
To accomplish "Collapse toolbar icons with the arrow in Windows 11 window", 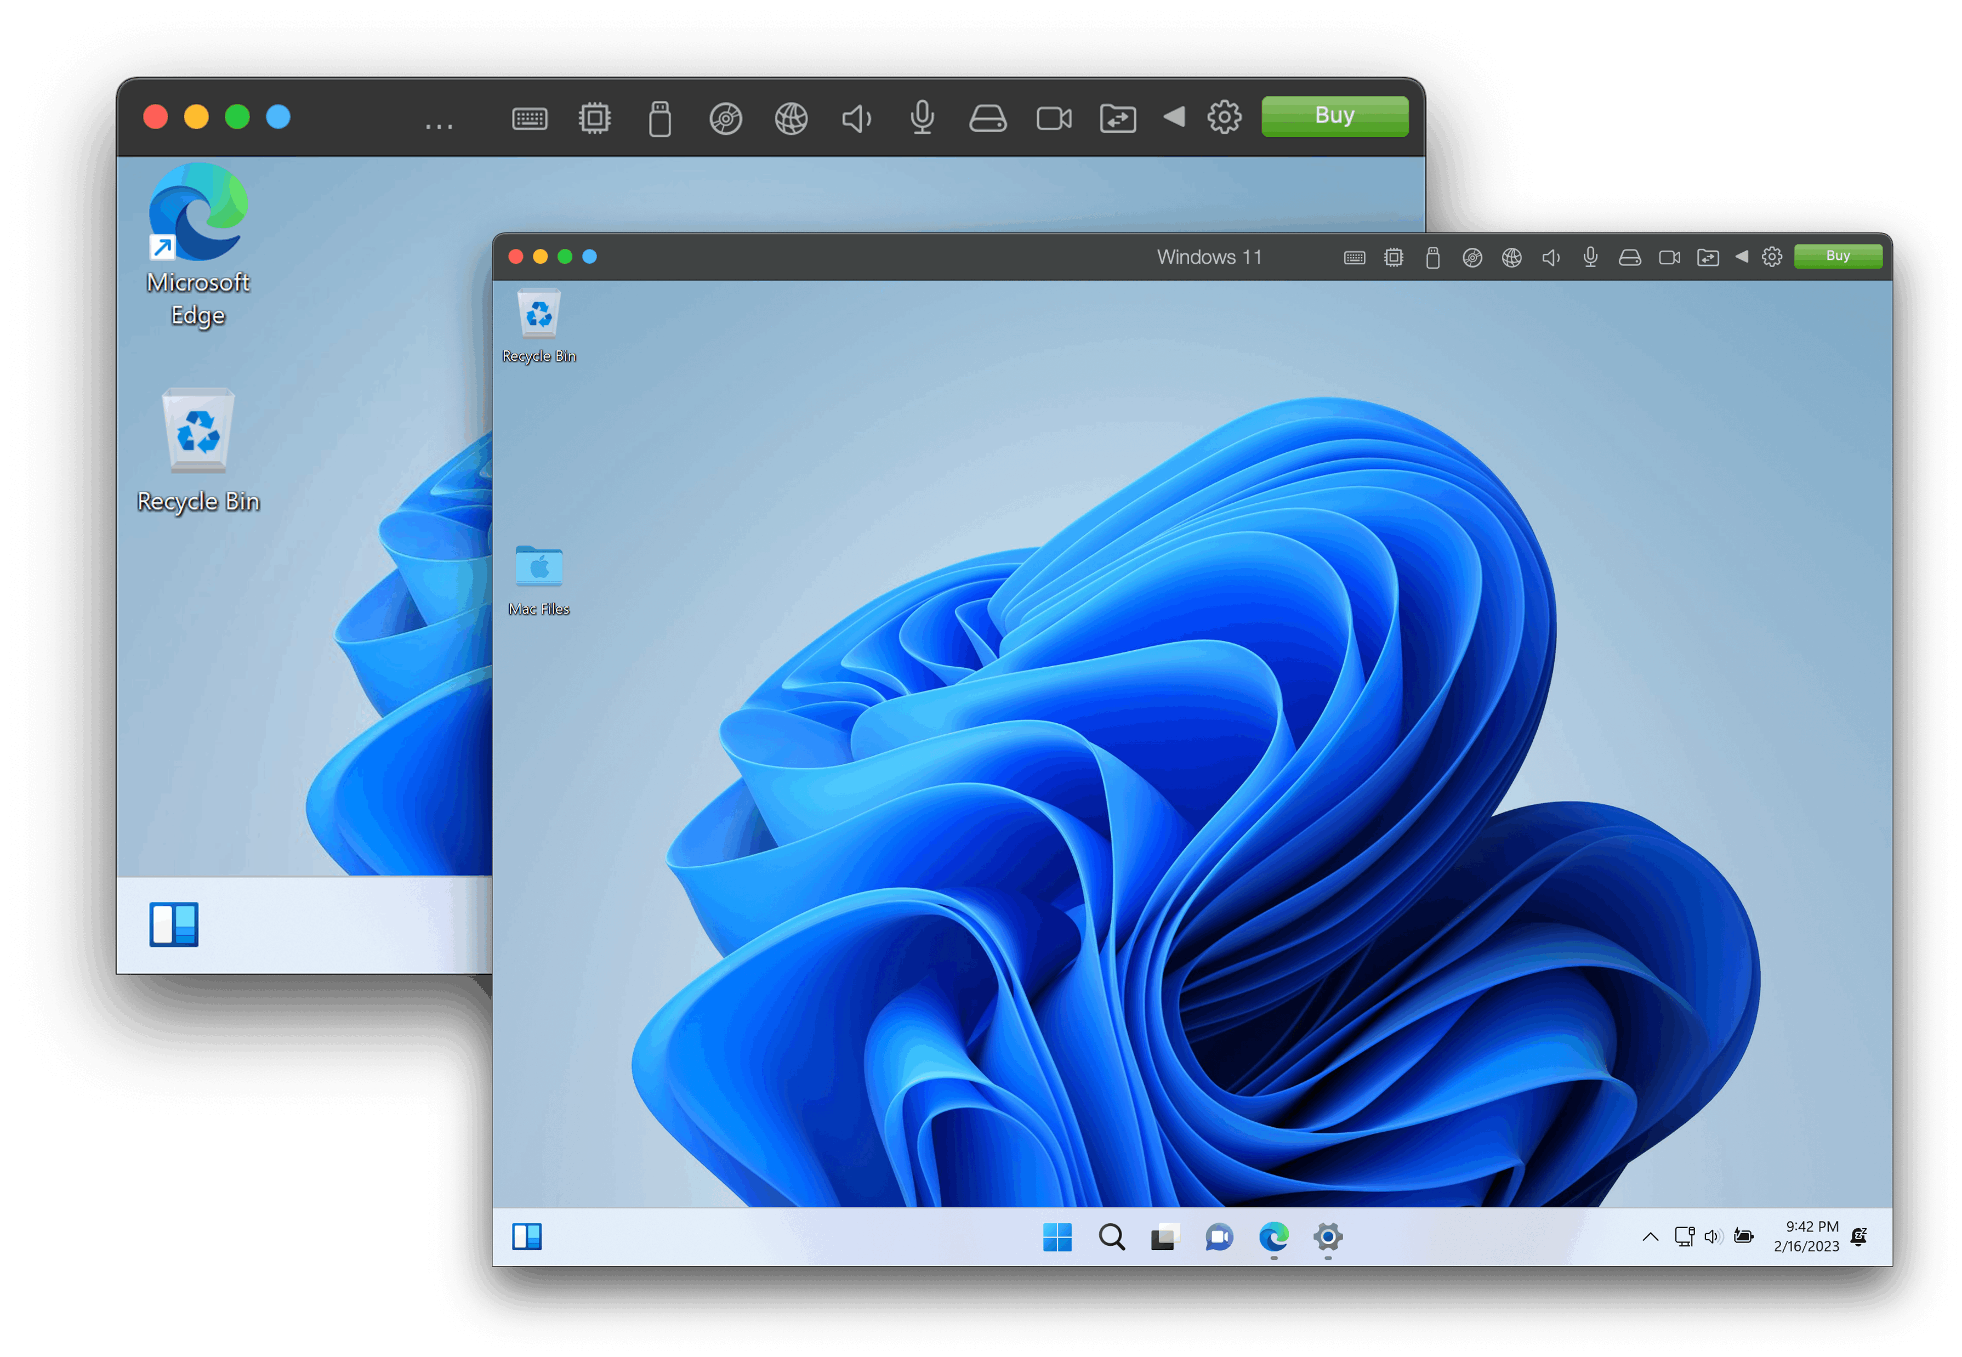I will click(1741, 256).
